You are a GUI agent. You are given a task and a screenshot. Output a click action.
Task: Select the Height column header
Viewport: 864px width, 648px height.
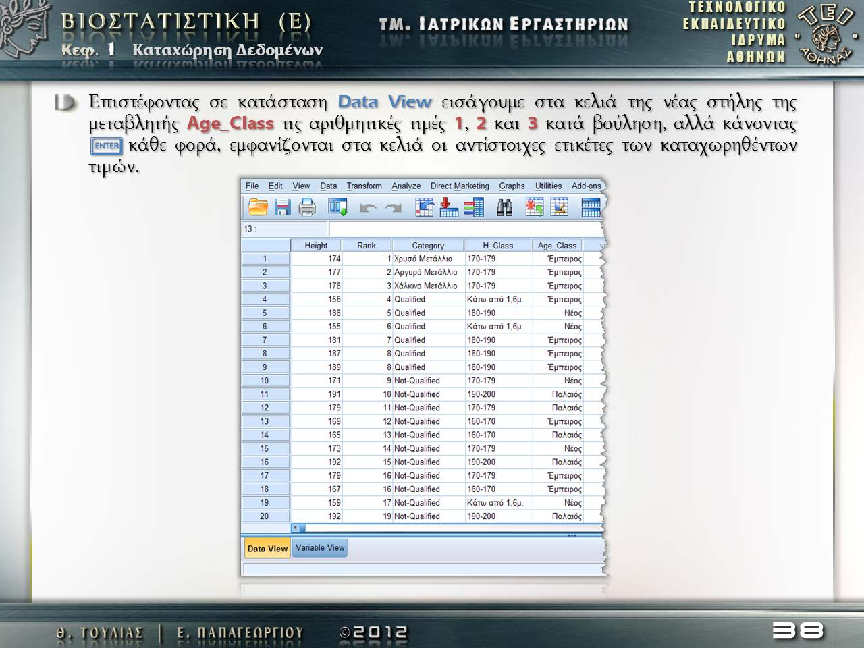pos(316,246)
